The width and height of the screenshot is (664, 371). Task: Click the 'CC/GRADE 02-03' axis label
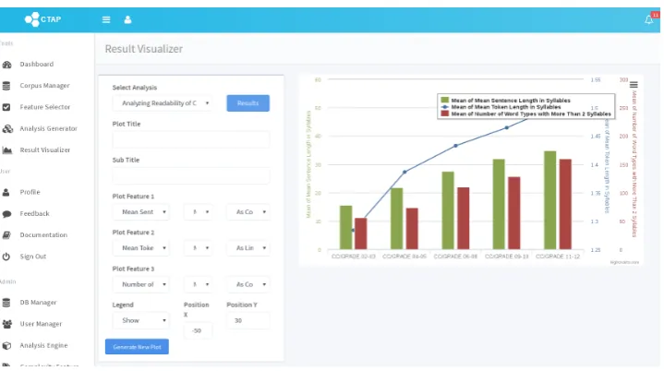(x=353, y=257)
